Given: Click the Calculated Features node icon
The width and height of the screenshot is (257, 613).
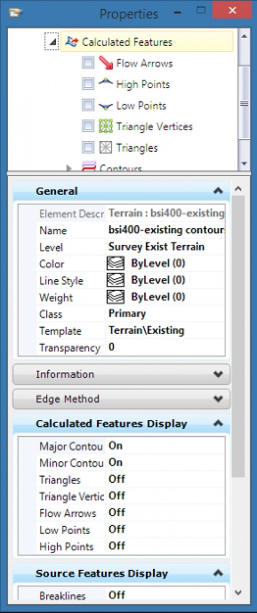Looking at the screenshot, I should pyautogui.click(x=72, y=42).
